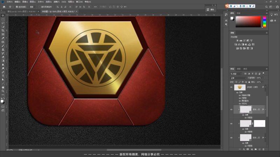Add a Brightness/Contrast adjustment from the Adjustments panel
Screen dimensions: 280x157
click(x=238, y=40)
